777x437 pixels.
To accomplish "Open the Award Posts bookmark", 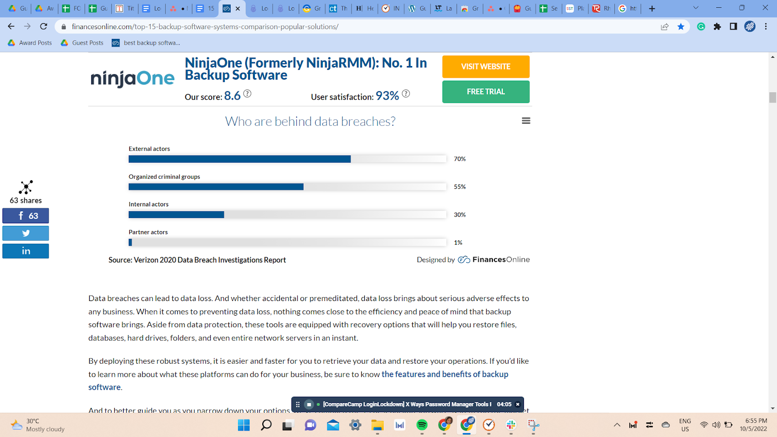I will pos(30,43).
